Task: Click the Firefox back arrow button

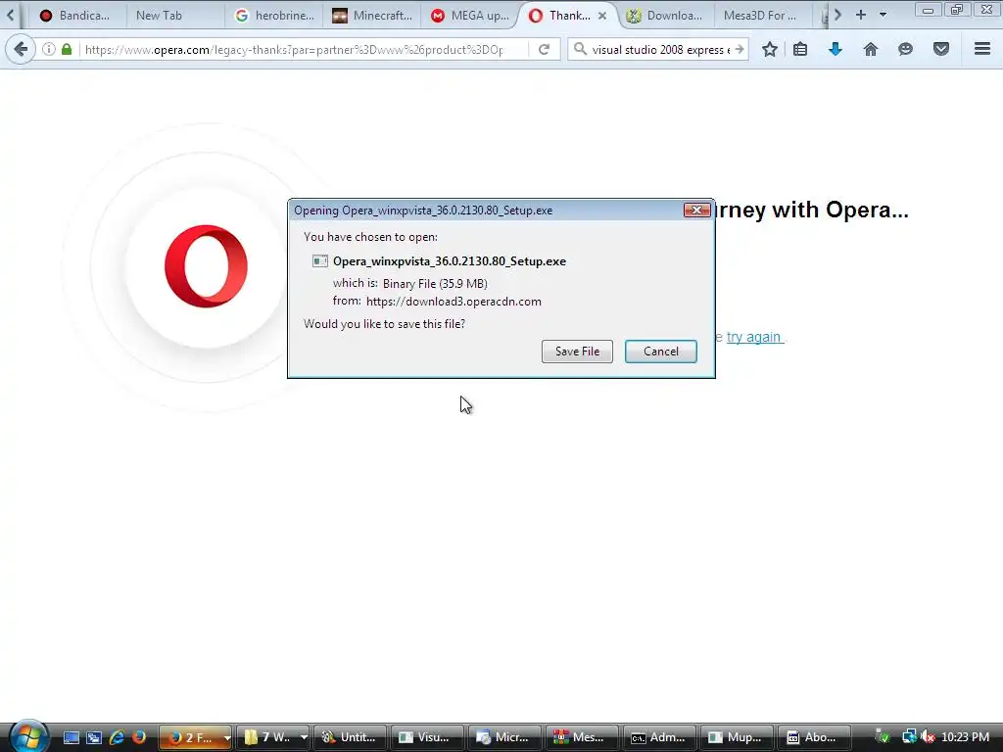Action: 21,49
